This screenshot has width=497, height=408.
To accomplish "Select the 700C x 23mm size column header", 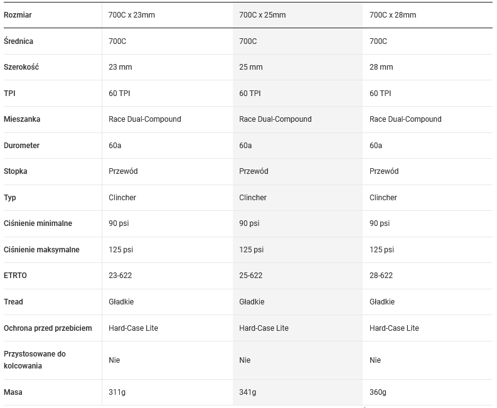I will 132,15.
